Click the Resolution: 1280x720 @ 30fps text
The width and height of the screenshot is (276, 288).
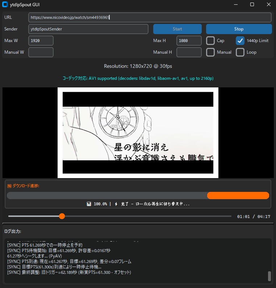tap(138, 66)
